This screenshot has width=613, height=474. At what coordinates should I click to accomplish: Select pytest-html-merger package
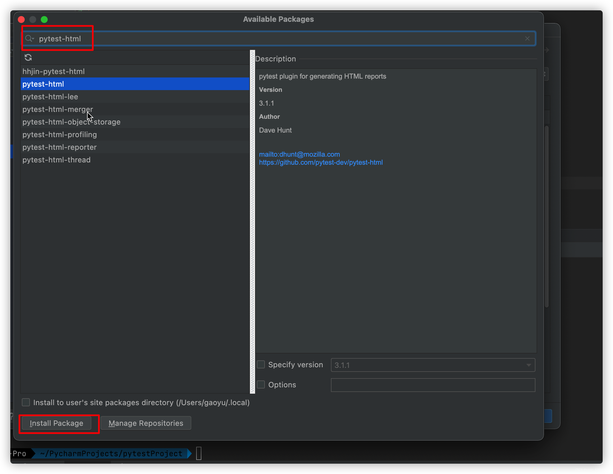(x=135, y=109)
